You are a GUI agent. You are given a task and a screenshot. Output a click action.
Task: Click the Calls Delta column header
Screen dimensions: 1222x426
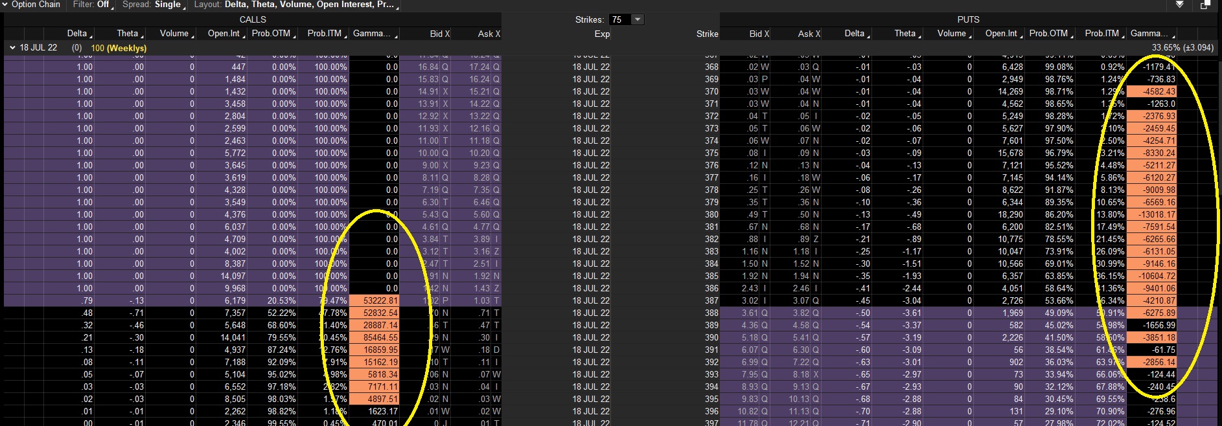pos(76,34)
